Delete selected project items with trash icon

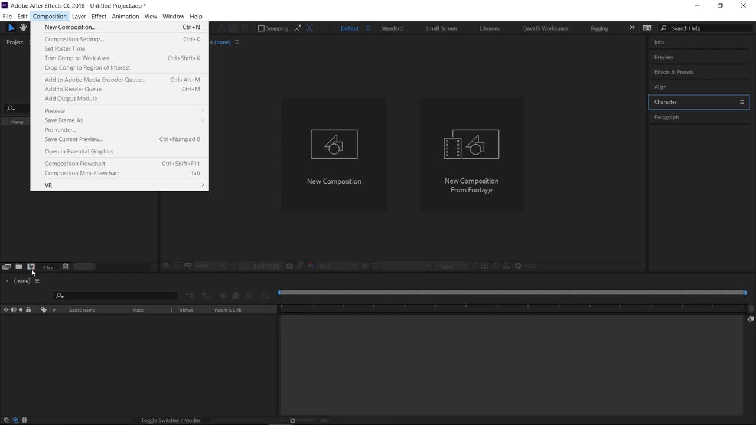(x=66, y=267)
